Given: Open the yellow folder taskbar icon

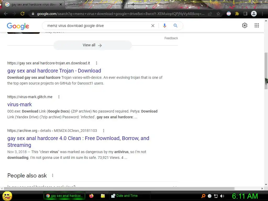Looking at the screenshot, I should pyautogui.click(x=103, y=196).
